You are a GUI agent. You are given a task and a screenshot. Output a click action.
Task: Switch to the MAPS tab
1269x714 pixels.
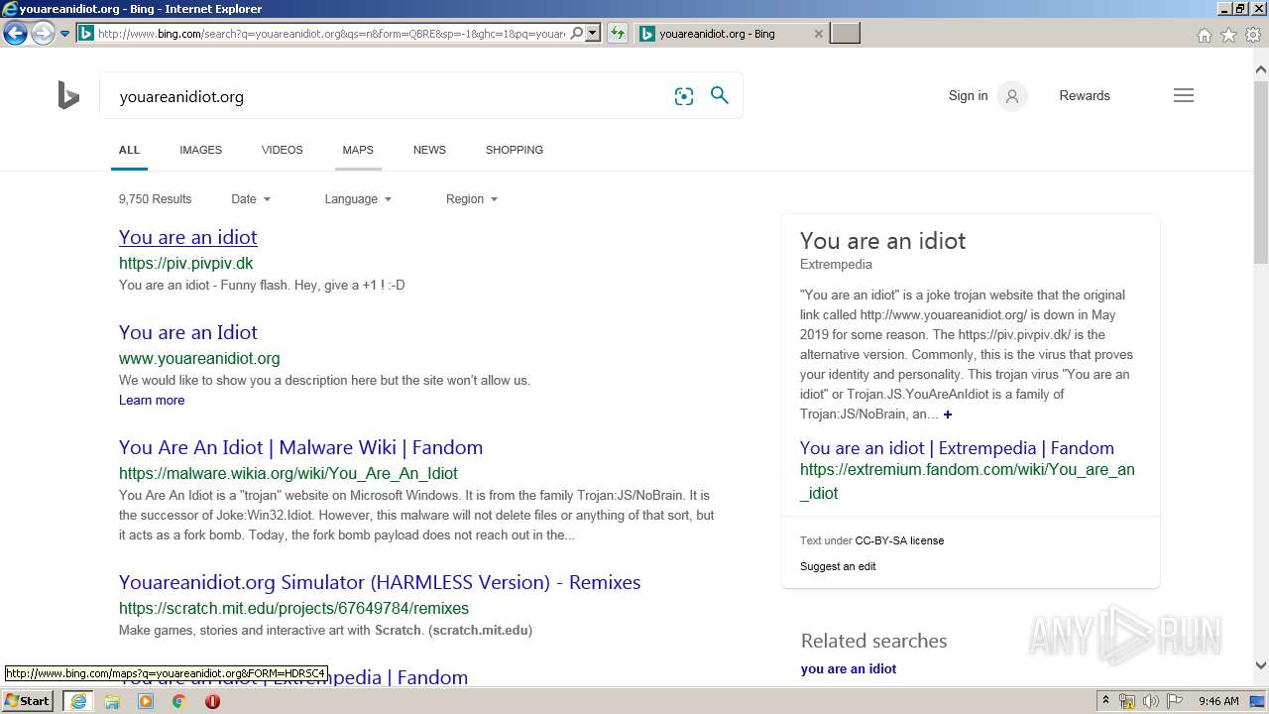click(x=358, y=150)
